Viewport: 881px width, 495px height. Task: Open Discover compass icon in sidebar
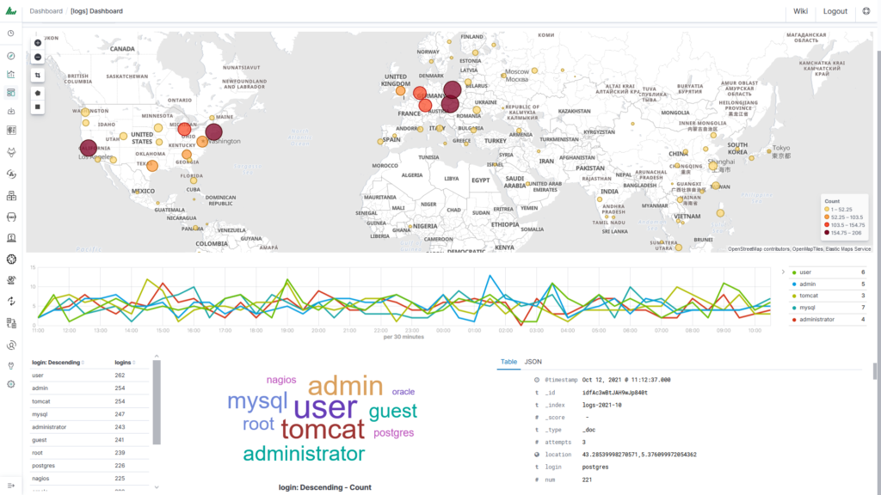(x=11, y=55)
